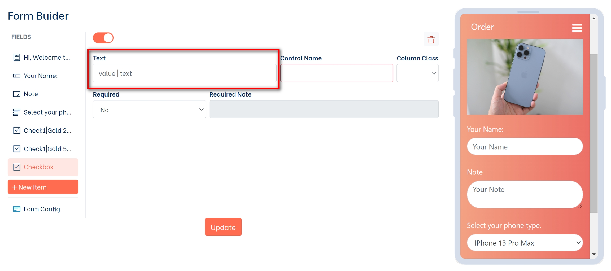Select the highlighted Checkbox field item
Image resolution: width=611 pixels, height=271 pixels.
tap(43, 167)
